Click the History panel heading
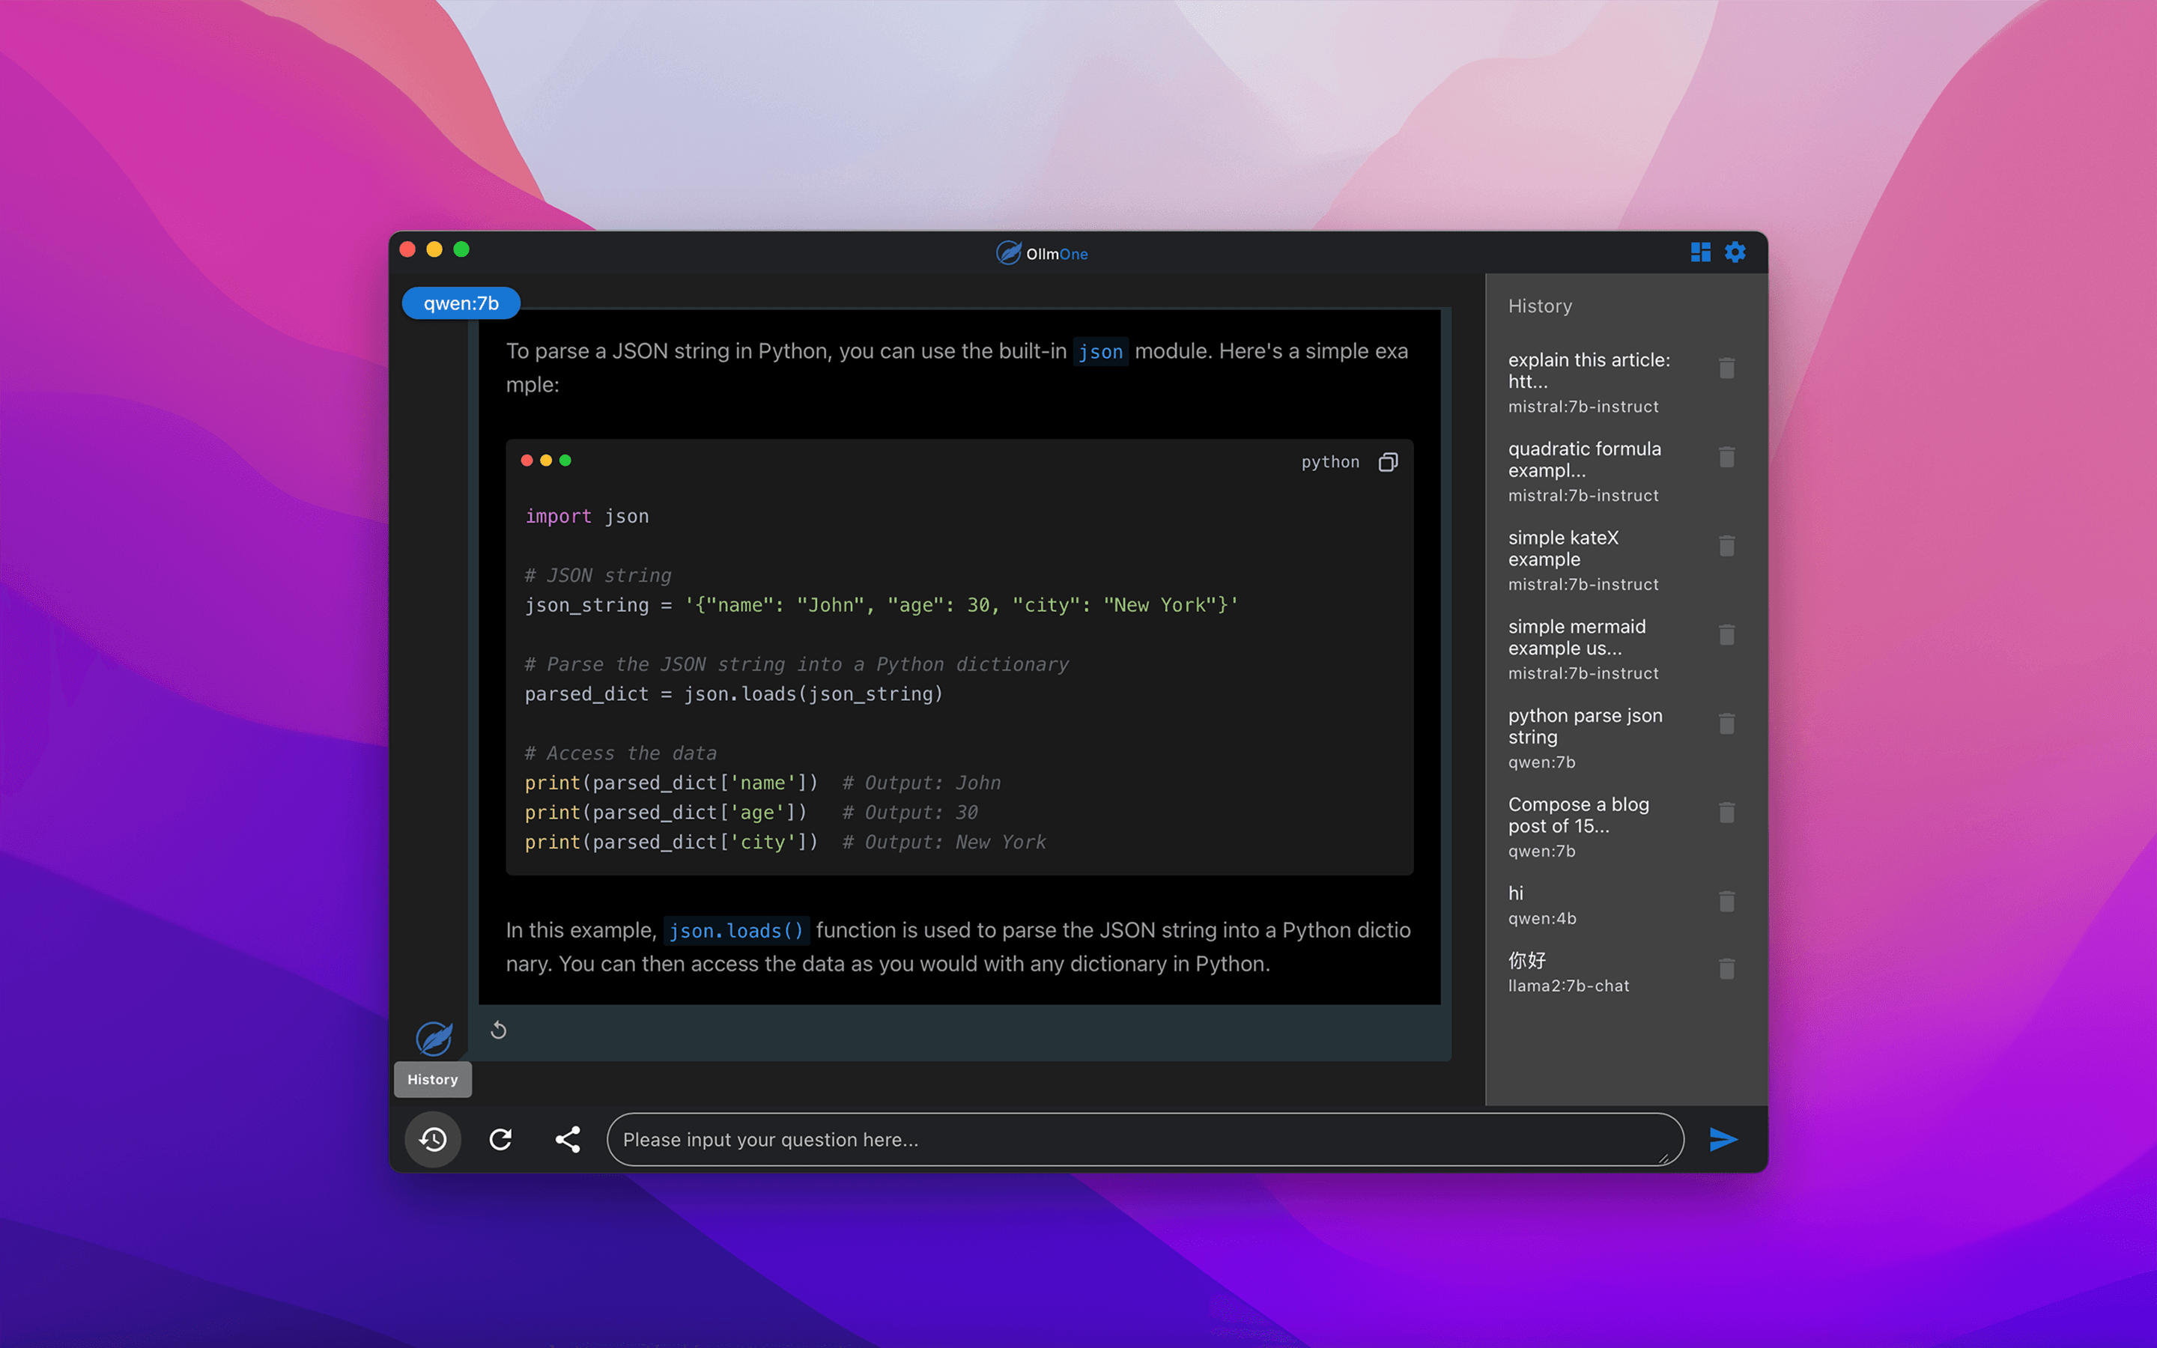The image size is (2157, 1348). [x=1539, y=306]
